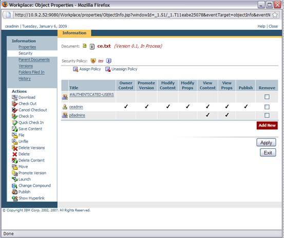Click the group icon beside p8admins
The height and width of the screenshot is (238, 284).
(x=65, y=115)
